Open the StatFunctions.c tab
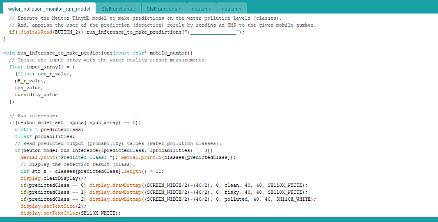This screenshot has width=438, height=222. 118,8
